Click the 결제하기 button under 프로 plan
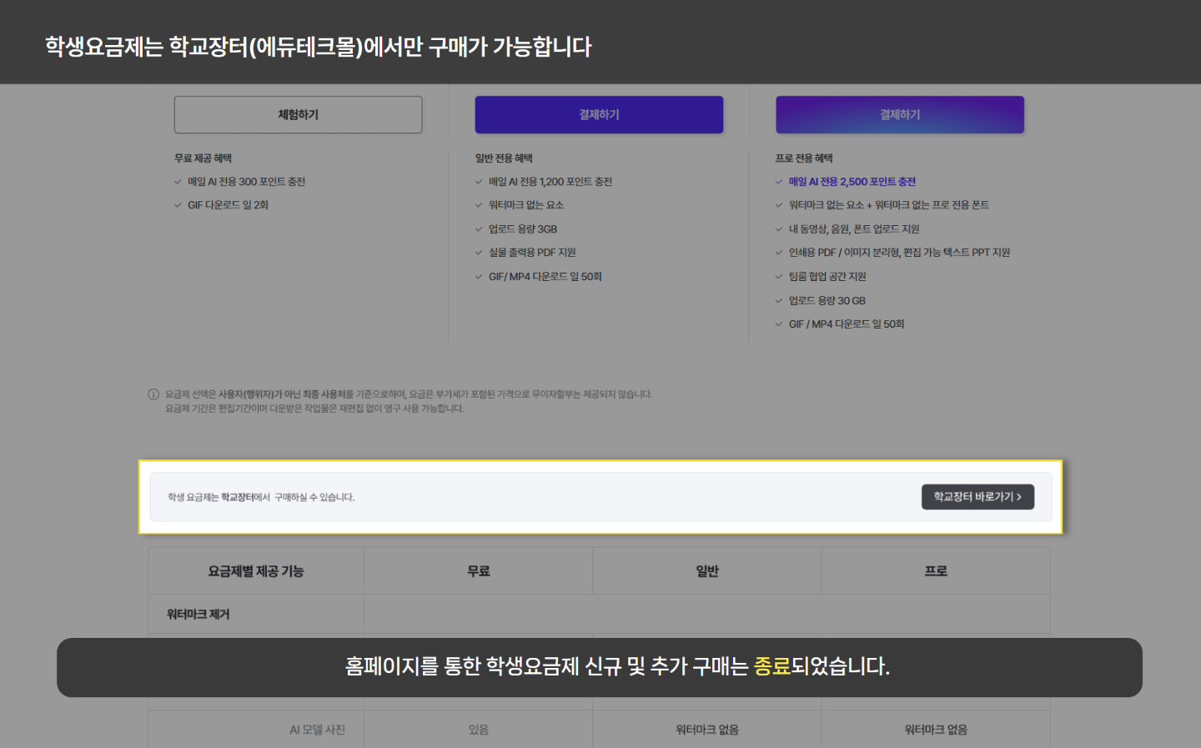This screenshot has height=748, width=1201. (900, 114)
